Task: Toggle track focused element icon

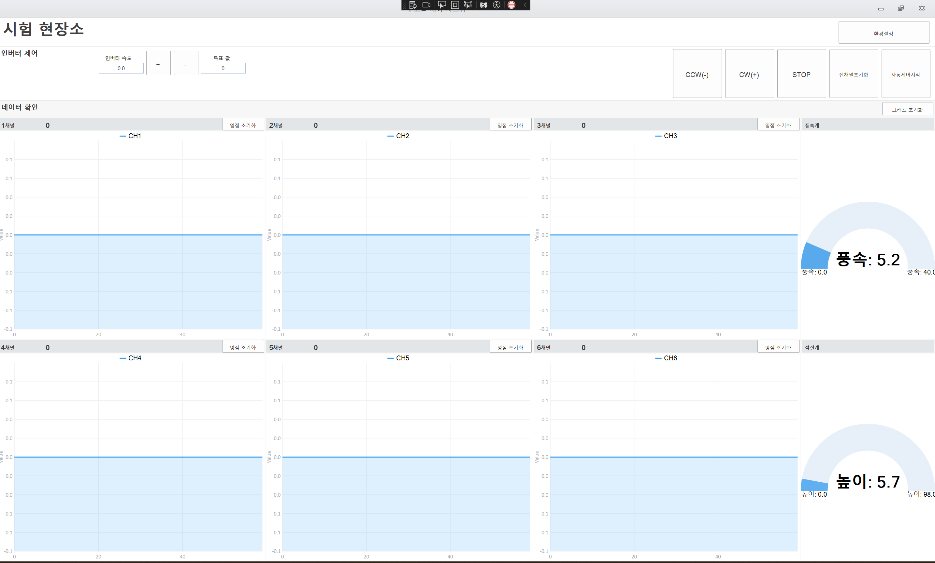Action: point(468,5)
